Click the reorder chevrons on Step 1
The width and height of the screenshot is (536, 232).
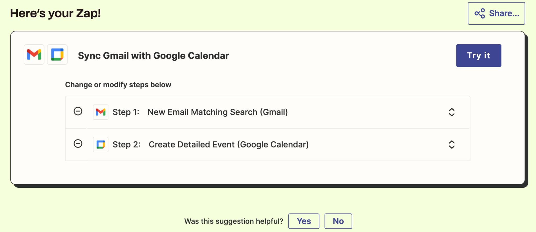point(452,112)
